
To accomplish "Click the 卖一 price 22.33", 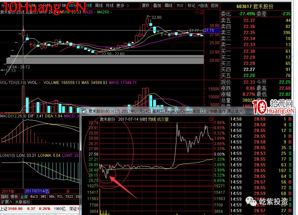I will pos(249,45).
